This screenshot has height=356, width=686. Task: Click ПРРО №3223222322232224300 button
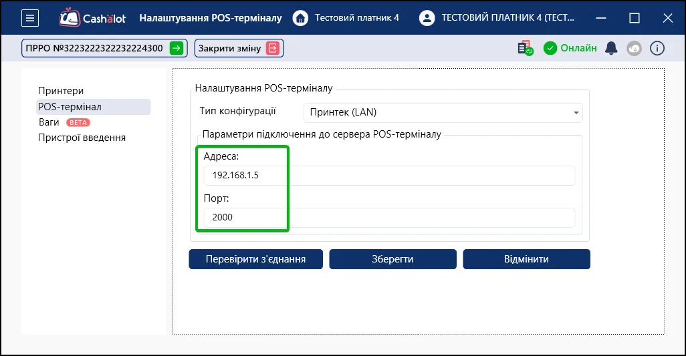pos(104,48)
